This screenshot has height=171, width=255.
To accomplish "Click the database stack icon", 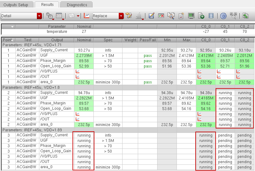I will tap(211, 16).
